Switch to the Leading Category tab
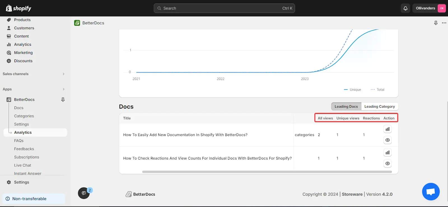Viewport: 448px width, 207px height. [x=380, y=107]
